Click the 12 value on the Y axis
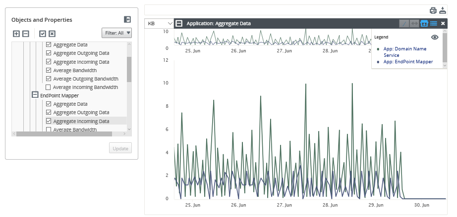Viewport: 457px width, 217px height. tap(166, 60)
